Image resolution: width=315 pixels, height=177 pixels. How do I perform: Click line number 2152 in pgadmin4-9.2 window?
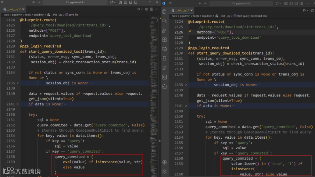click(x=178, y=127)
